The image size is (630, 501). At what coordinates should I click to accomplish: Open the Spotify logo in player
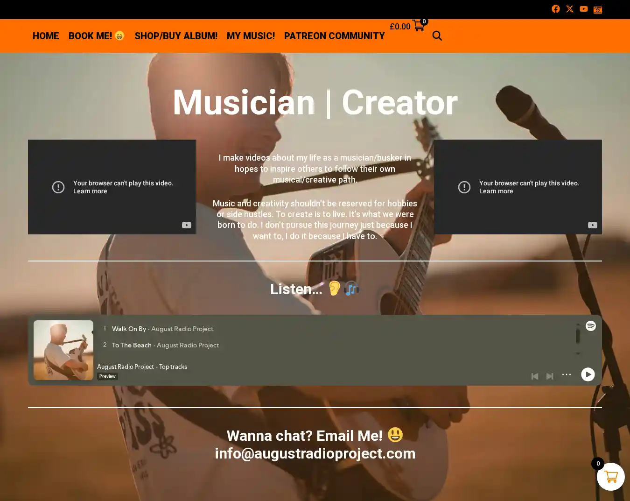click(590, 326)
